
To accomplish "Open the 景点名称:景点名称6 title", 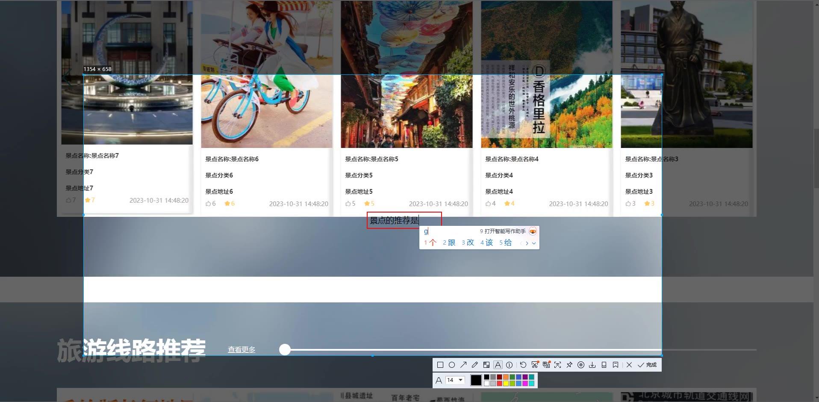I will click(232, 159).
